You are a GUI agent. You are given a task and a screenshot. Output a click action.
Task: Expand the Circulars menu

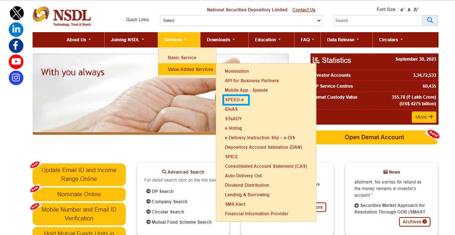point(391,40)
